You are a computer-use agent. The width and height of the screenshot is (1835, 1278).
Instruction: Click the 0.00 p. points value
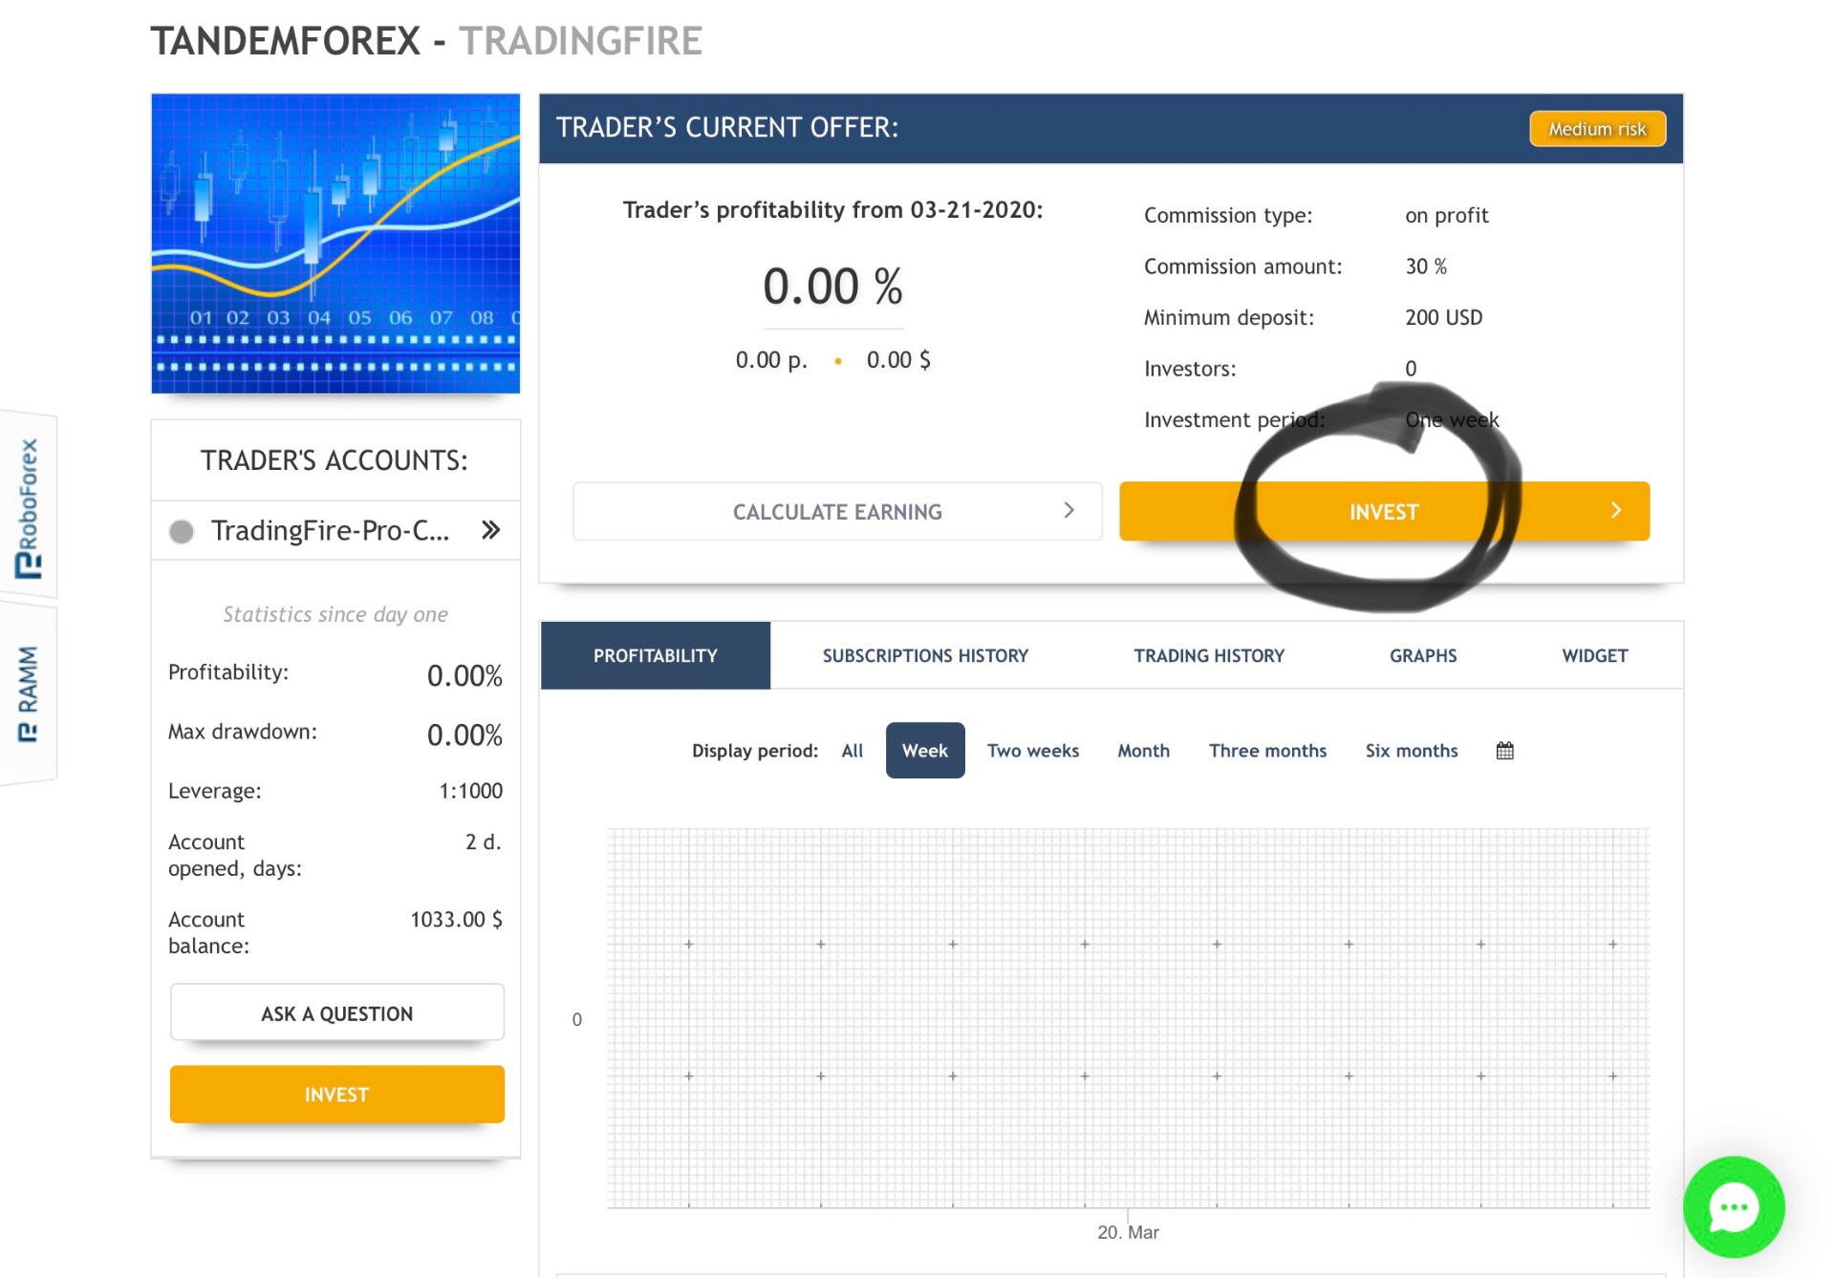pos(771,360)
